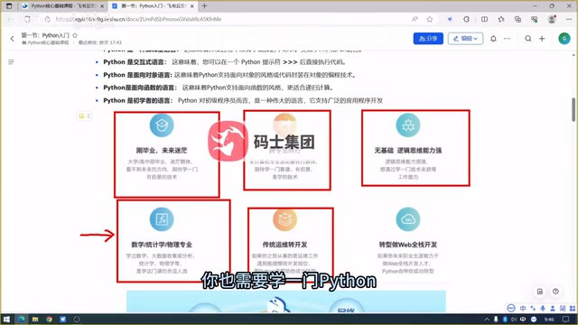Open Microsoft Edge from the taskbar
The height and width of the screenshot is (325, 578).
point(21,319)
